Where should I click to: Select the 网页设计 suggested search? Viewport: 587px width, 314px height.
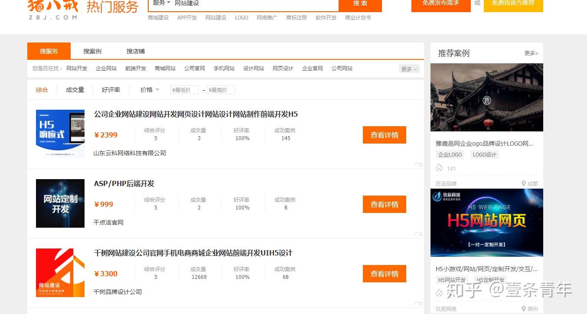coord(283,69)
